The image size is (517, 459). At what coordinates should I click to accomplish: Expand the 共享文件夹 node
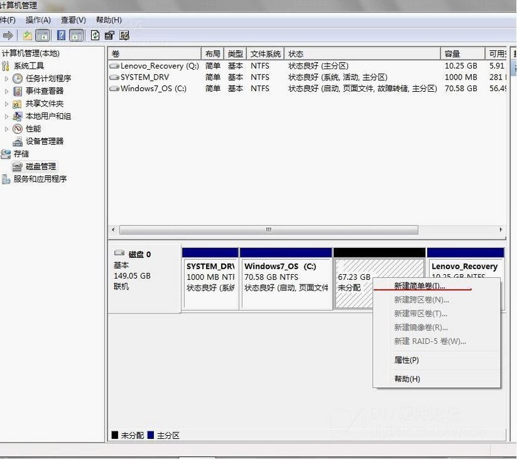coord(6,103)
